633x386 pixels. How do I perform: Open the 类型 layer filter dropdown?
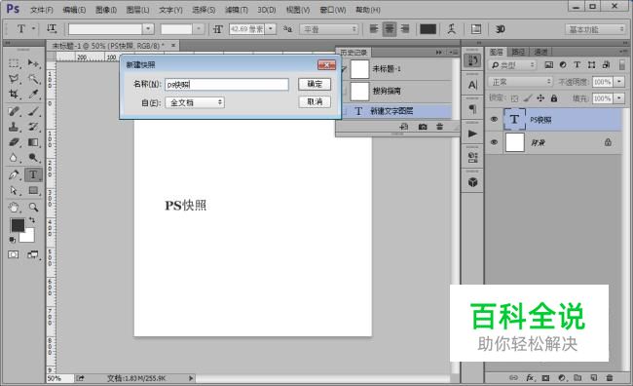[x=512, y=65]
